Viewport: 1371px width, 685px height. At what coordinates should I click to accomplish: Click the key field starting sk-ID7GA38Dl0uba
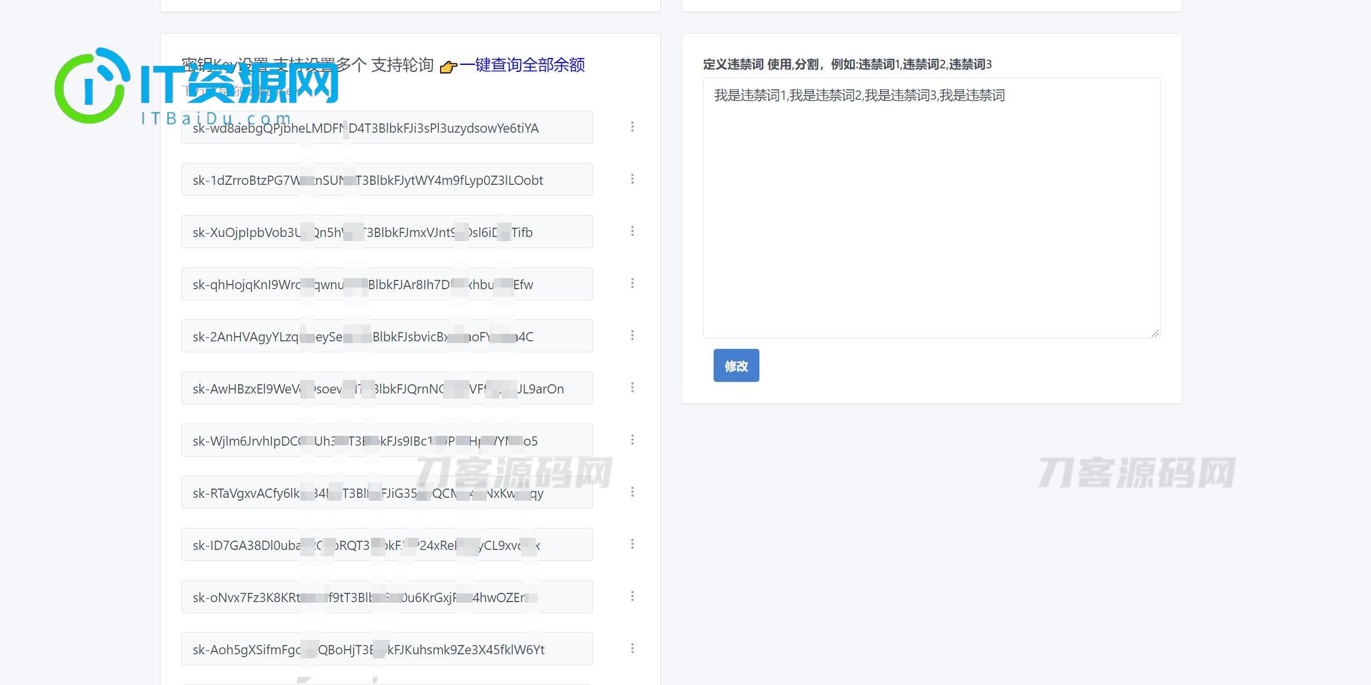387,545
